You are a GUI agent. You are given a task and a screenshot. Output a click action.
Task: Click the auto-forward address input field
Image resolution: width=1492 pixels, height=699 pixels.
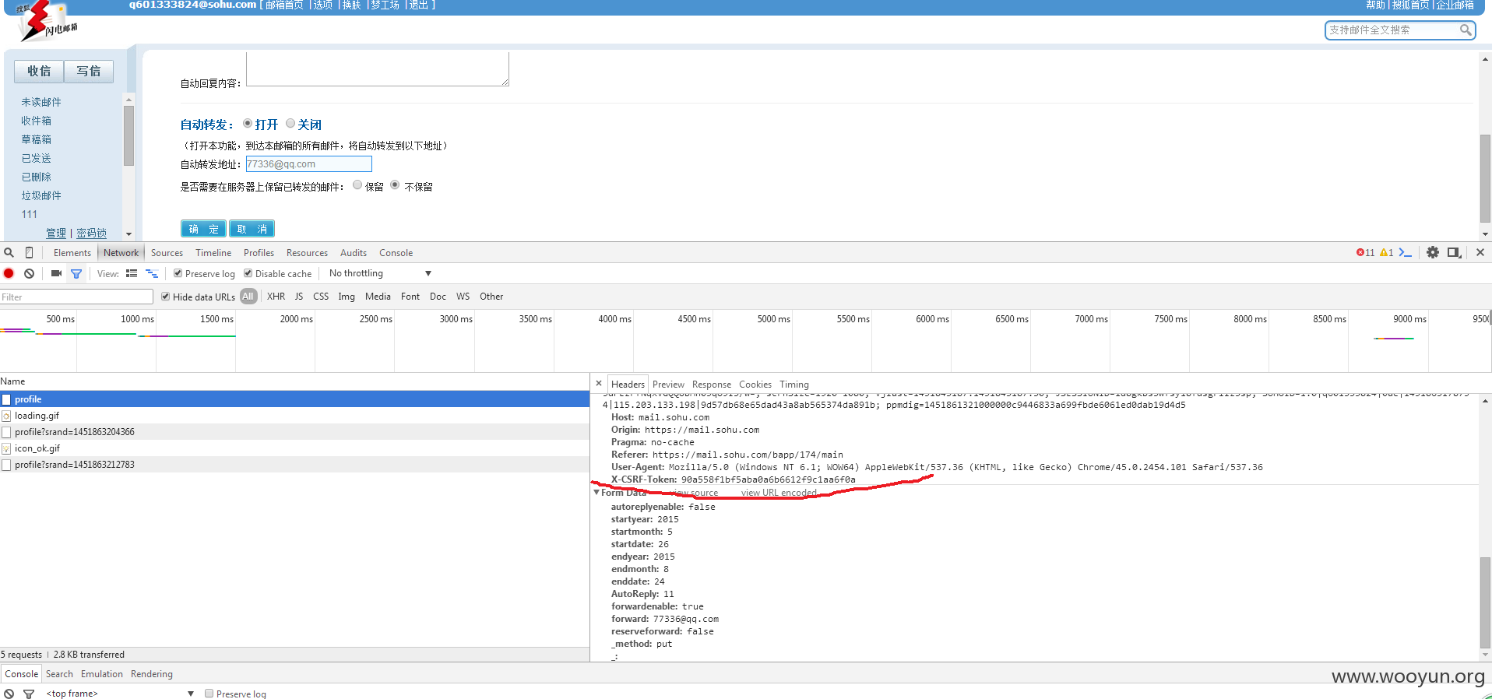pos(308,164)
